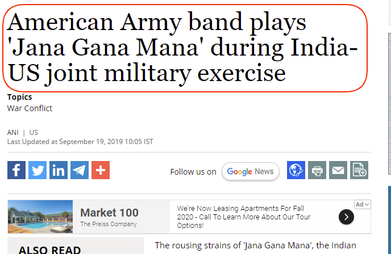The image size is (391, 254).
Task: Open more sharing options plus icon
Action: click(x=101, y=170)
